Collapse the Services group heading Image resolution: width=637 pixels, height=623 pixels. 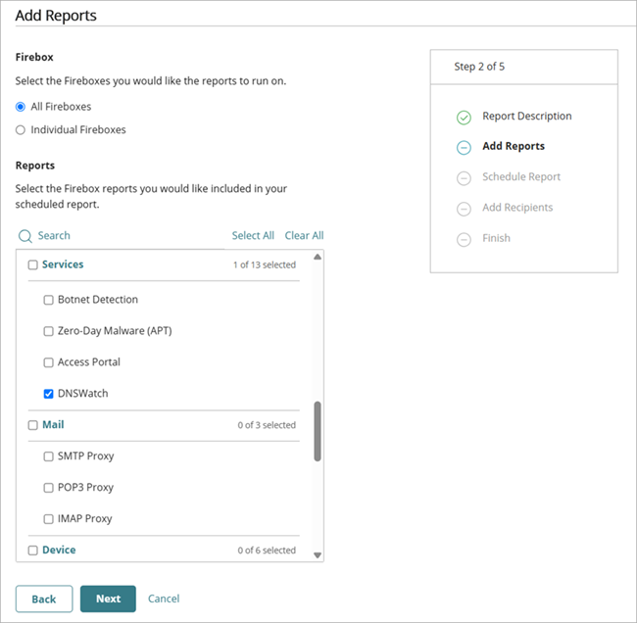tap(63, 264)
